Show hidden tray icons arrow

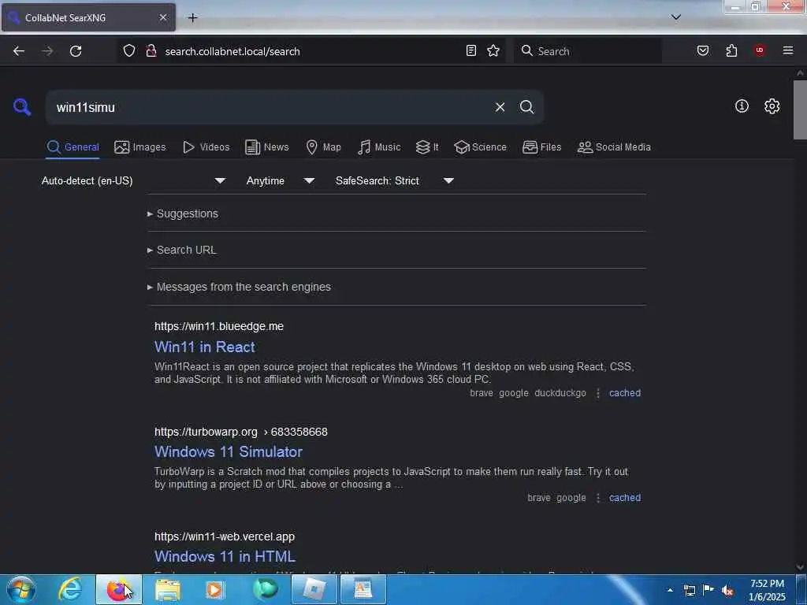pyautogui.click(x=670, y=590)
